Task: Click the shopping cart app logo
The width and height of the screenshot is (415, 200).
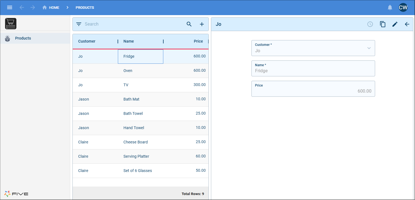Action: [x=11, y=24]
